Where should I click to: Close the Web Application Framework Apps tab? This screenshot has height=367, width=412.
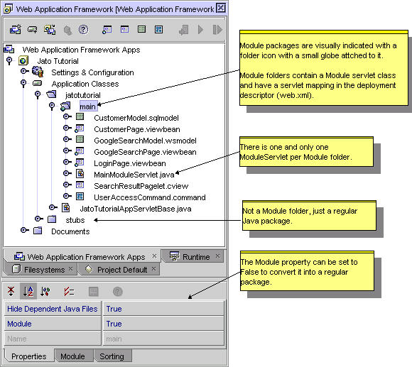click(154, 256)
